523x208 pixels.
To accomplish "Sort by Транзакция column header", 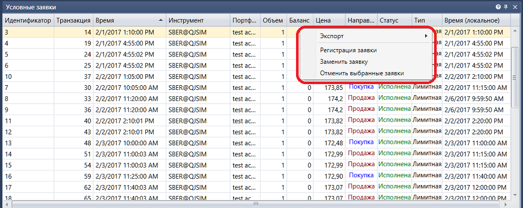I will 73,20.
